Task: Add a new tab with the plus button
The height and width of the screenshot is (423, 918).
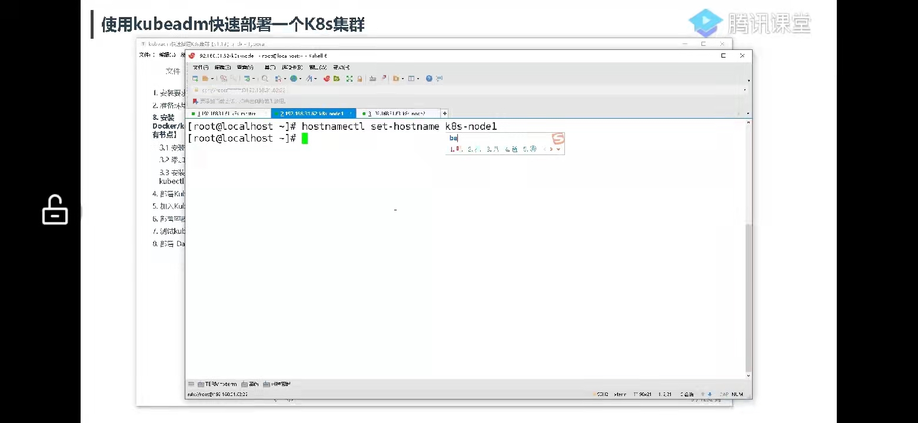Action: pyautogui.click(x=445, y=113)
